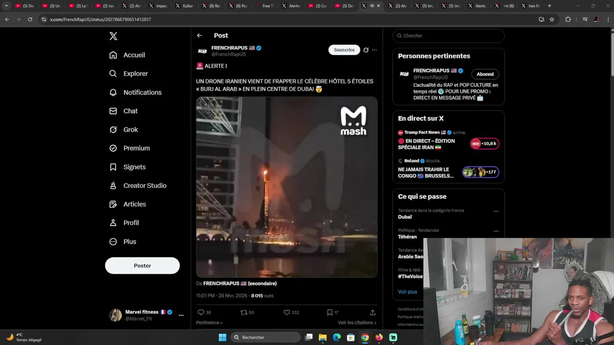This screenshot has height=345, width=614.
Task: Go to Profil page
Action: click(x=124, y=223)
